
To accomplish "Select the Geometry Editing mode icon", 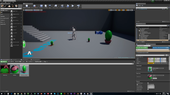I will (16, 6).
